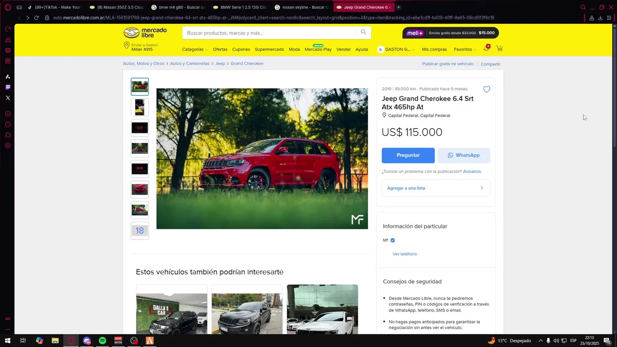
Task: Expand Agregar a una lista chevron
Action: point(482,188)
